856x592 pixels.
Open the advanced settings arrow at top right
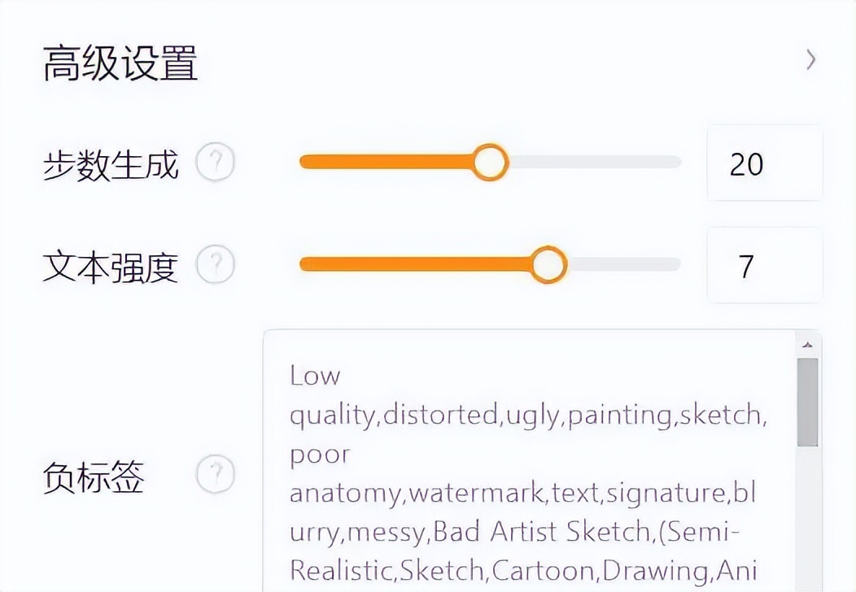pyautogui.click(x=810, y=59)
